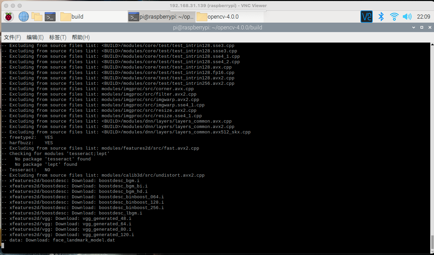The width and height of the screenshot is (434, 255).
Task: Open the 帮助(H) menu
Action: tap(81, 37)
